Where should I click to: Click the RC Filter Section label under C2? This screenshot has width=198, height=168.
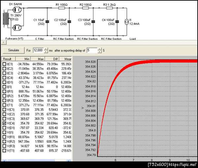[63, 39]
